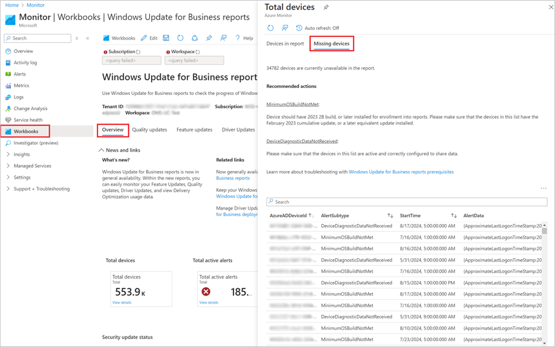Click the workbook toolbar refresh icon

(180, 38)
